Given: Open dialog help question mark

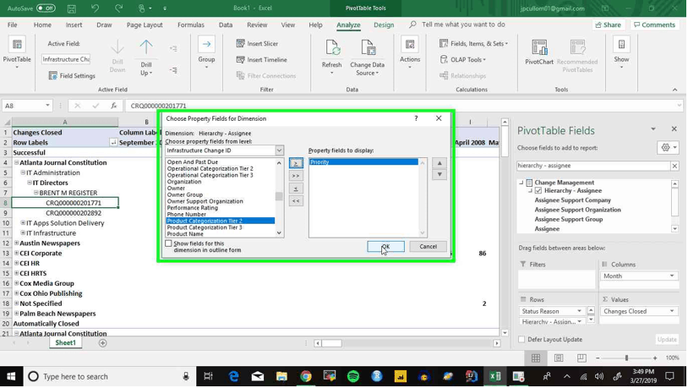Looking at the screenshot, I should pyautogui.click(x=416, y=118).
